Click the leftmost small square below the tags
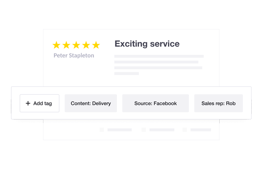Viewport: 265px width, 169px height. click(102, 130)
